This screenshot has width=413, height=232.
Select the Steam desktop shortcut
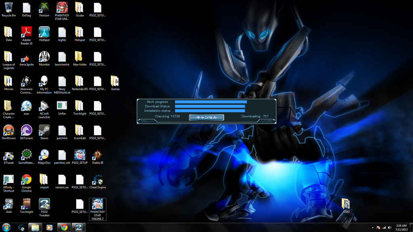pos(44,132)
